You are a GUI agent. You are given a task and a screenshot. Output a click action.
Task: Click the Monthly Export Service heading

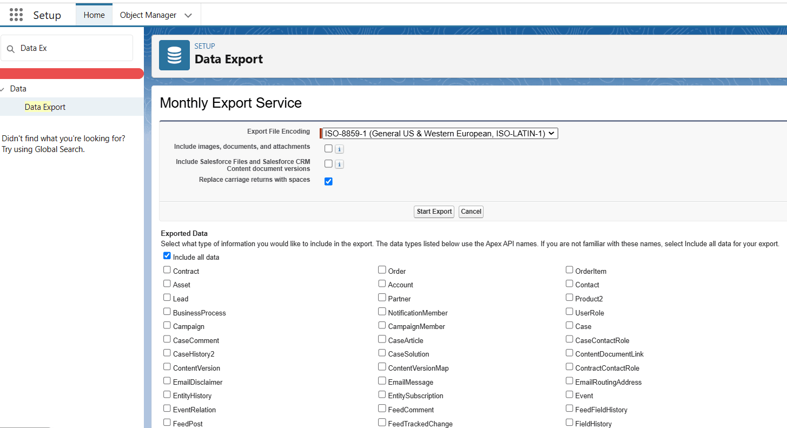tap(231, 103)
